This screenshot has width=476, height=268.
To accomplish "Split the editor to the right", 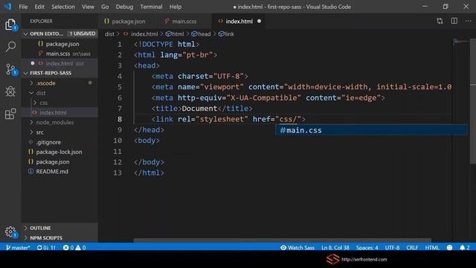I will [454, 21].
